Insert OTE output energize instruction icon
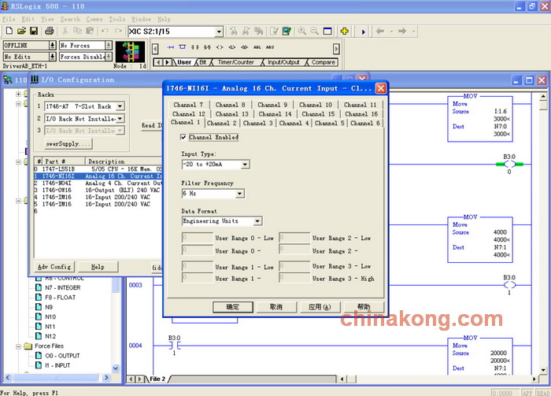This screenshot has height=396, width=551. click(220, 47)
